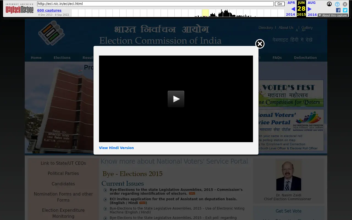Open the Wayback help icon

(x=337, y=4)
